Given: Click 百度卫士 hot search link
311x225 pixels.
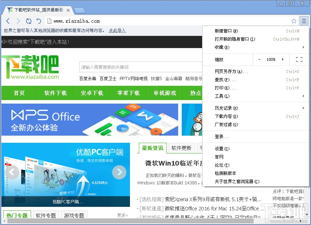Looking at the screenshot, I should pos(108,79).
